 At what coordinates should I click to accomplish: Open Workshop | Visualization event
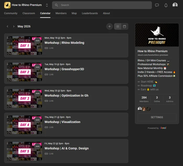point(62,122)
